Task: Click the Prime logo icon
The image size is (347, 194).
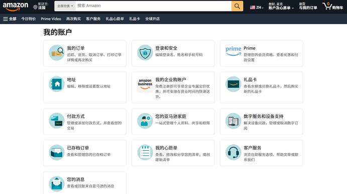Action: [x=233, y=51]
